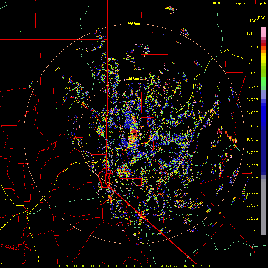Viewport: 268px width, 268px height.
Task: Click the black radar site dot at the map center
Action: [x=134, y=134]
